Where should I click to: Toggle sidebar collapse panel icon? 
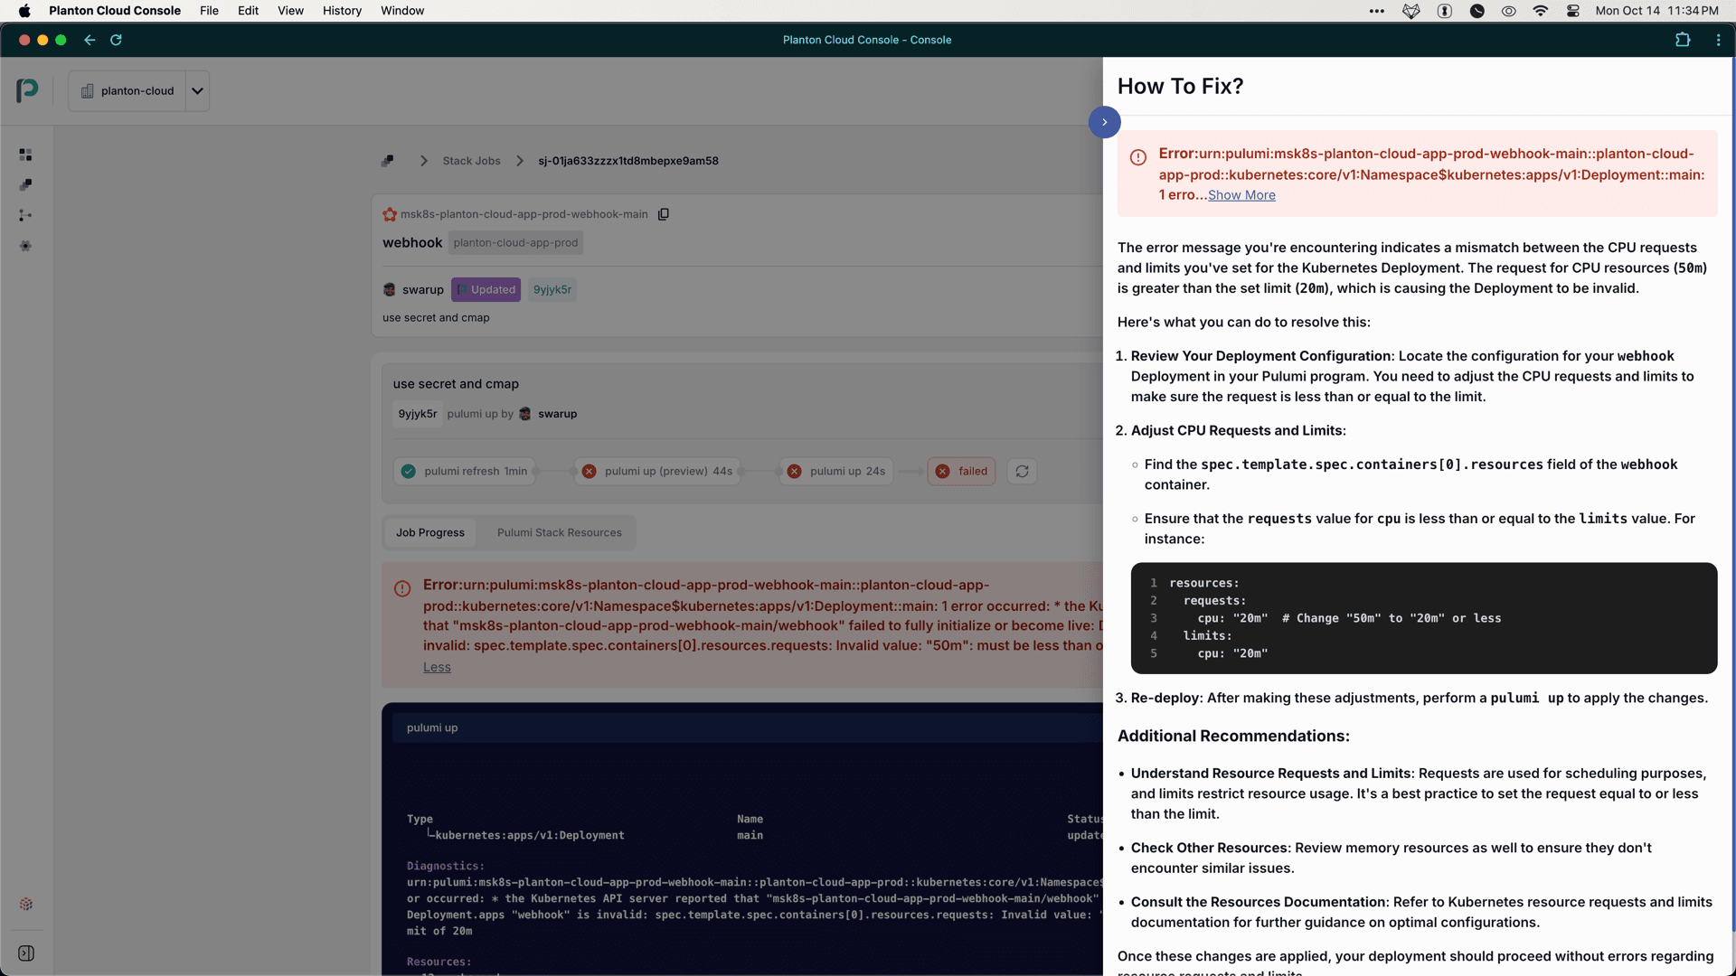26,953
